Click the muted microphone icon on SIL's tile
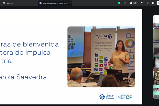This screenshot has width=159, height=106. click(155, 83)
